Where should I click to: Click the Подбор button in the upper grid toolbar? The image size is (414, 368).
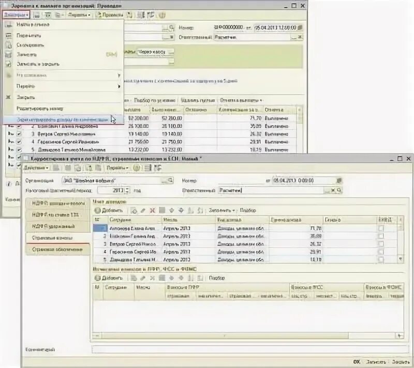[x=248, y=210]
